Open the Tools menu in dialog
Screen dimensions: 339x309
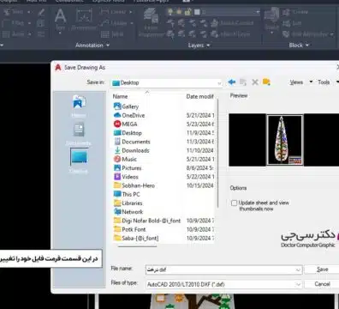324,82
